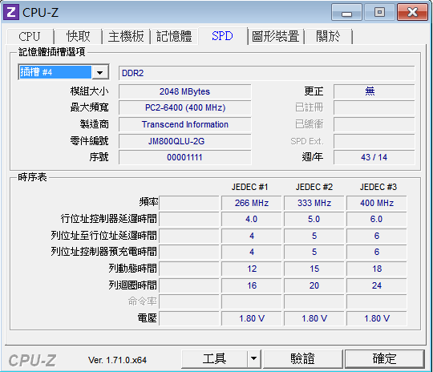Click the CPU-Z logo icon in title bar
This screenshot has height=372, width=433.
coord(10,12)
